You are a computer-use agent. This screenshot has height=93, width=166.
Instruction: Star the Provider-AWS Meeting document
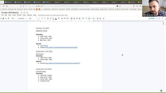pos(22,13)
